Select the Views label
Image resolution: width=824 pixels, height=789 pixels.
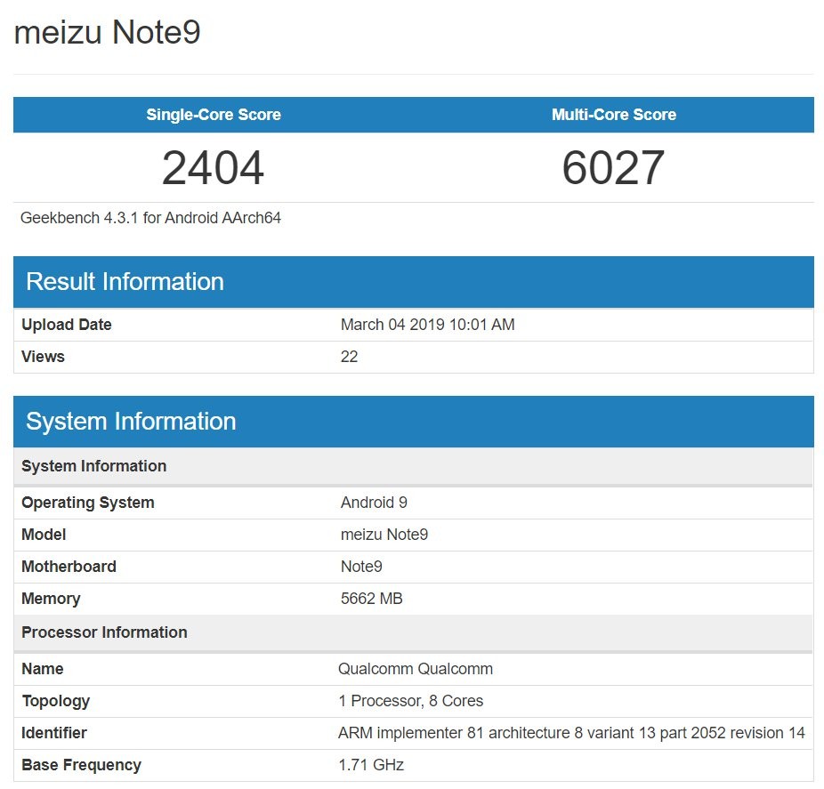pos(43,357)
